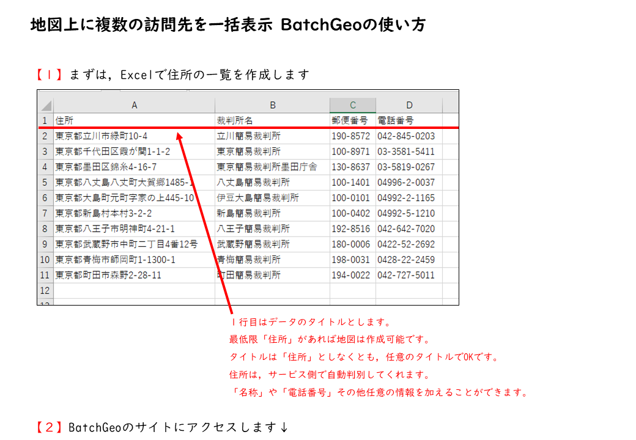Select the column D header
636x440 pixels.
tap(409, 105)
